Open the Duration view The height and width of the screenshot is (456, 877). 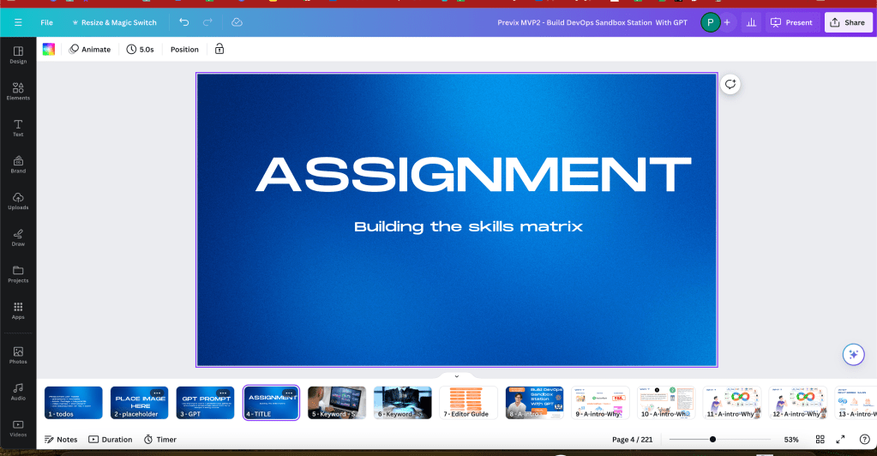[x=111, y=439]
